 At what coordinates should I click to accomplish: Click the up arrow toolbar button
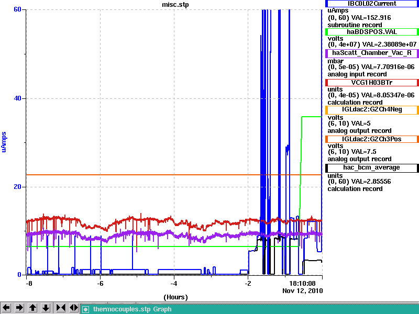(x=32, y=308)
